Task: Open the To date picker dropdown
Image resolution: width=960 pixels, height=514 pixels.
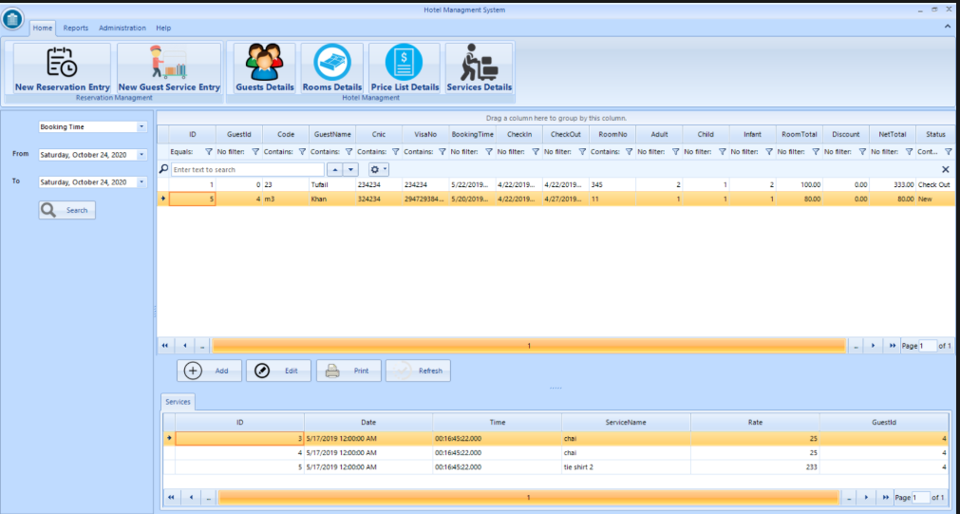Action: tap(141, 182)
